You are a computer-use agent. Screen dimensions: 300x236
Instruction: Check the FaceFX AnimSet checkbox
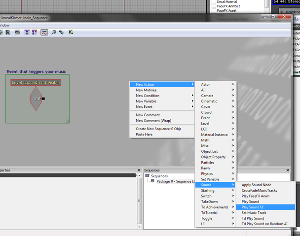point(214,6)
